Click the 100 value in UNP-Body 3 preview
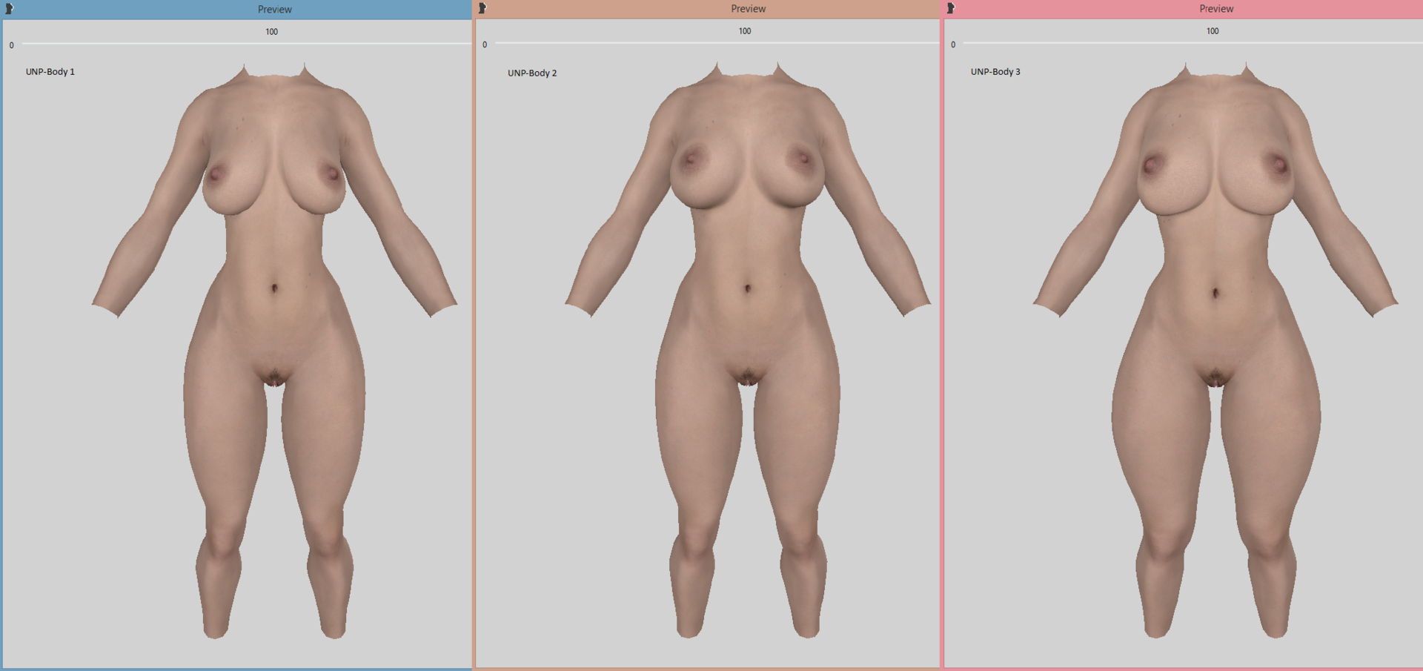 [1213, 31]
